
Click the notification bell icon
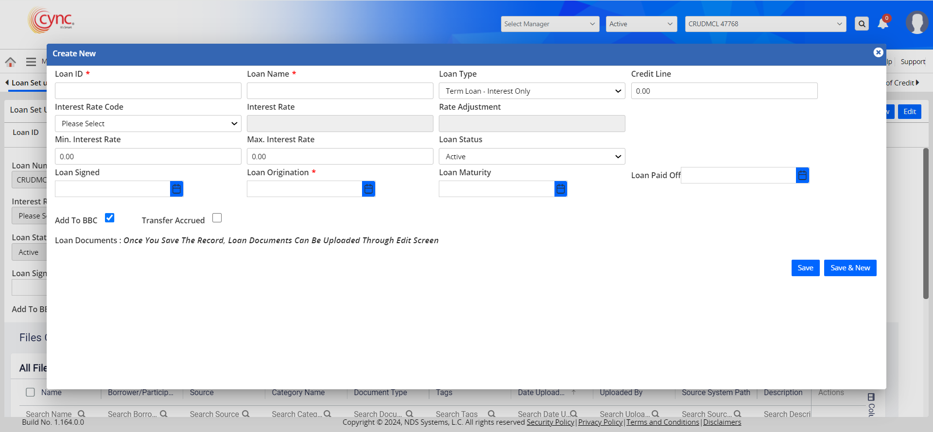[x=882, y=24]
